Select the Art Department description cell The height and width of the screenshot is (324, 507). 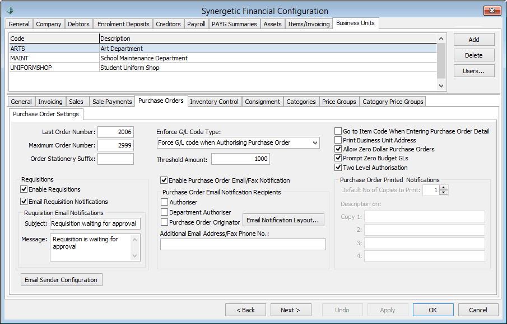click(x=268, y=49)
